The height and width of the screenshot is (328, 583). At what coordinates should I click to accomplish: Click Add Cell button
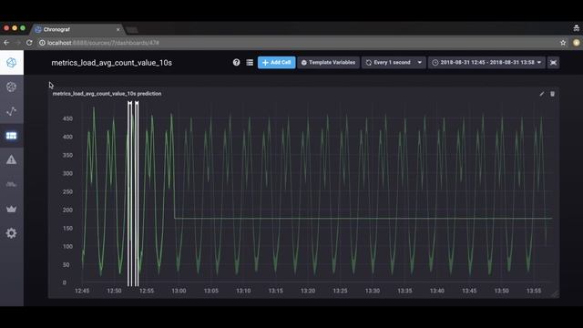[277, 63]
